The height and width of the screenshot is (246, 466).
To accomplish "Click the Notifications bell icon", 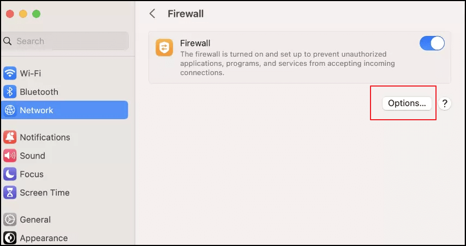I will [10, 137].
